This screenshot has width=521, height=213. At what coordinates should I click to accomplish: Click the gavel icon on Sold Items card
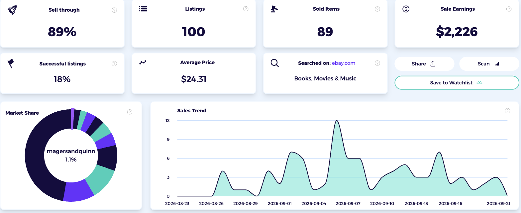pos(274,9)
